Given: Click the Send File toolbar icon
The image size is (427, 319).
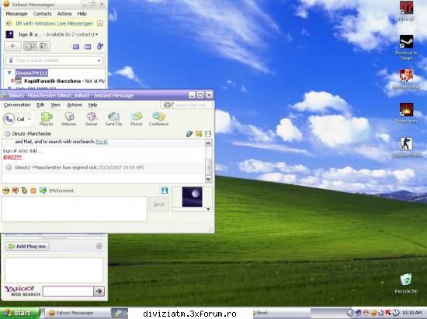Looking at the screenshot, I should (x=113, y=119).
